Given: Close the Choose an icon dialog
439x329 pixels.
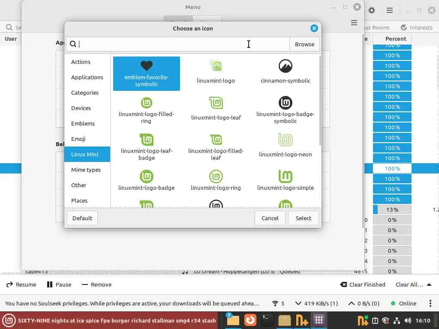Looking at the screenshot, I should 314,28.
